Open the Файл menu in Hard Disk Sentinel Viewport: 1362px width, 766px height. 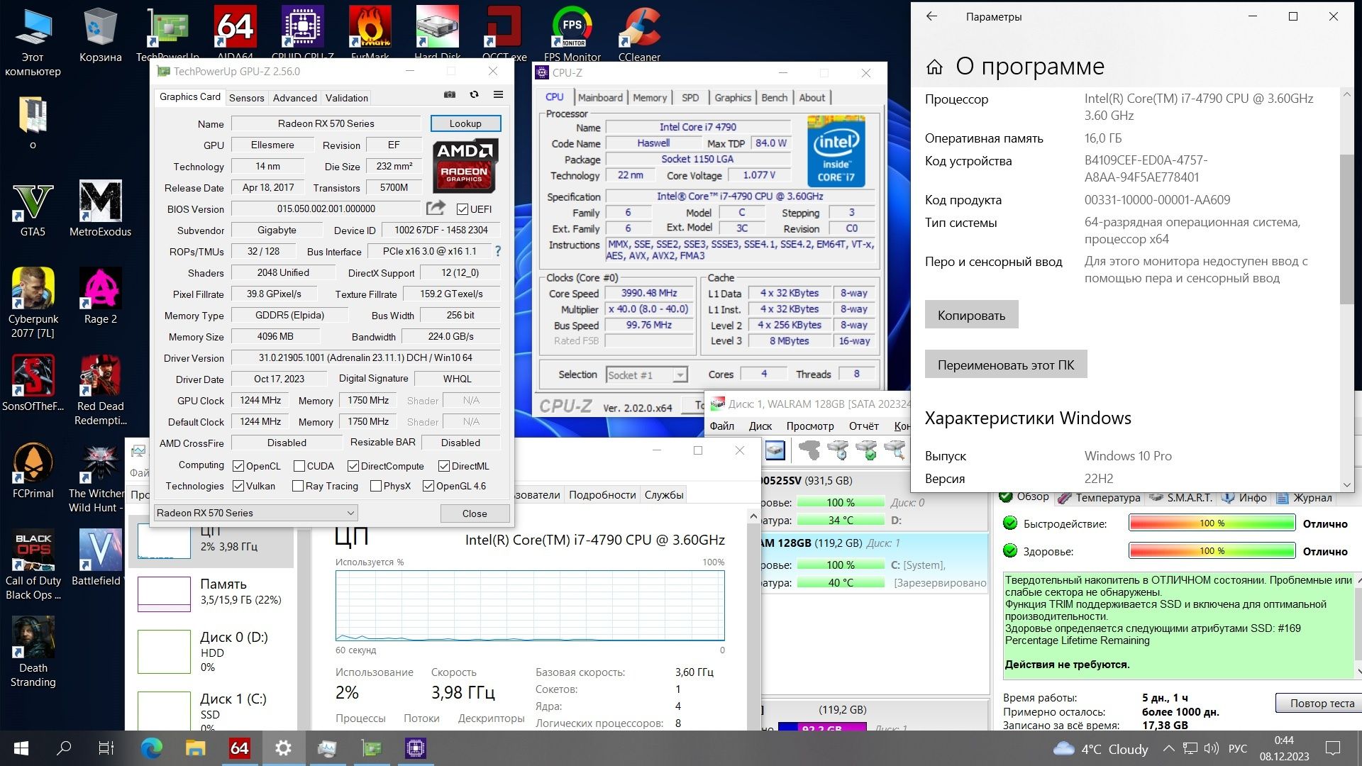point(721,426)
